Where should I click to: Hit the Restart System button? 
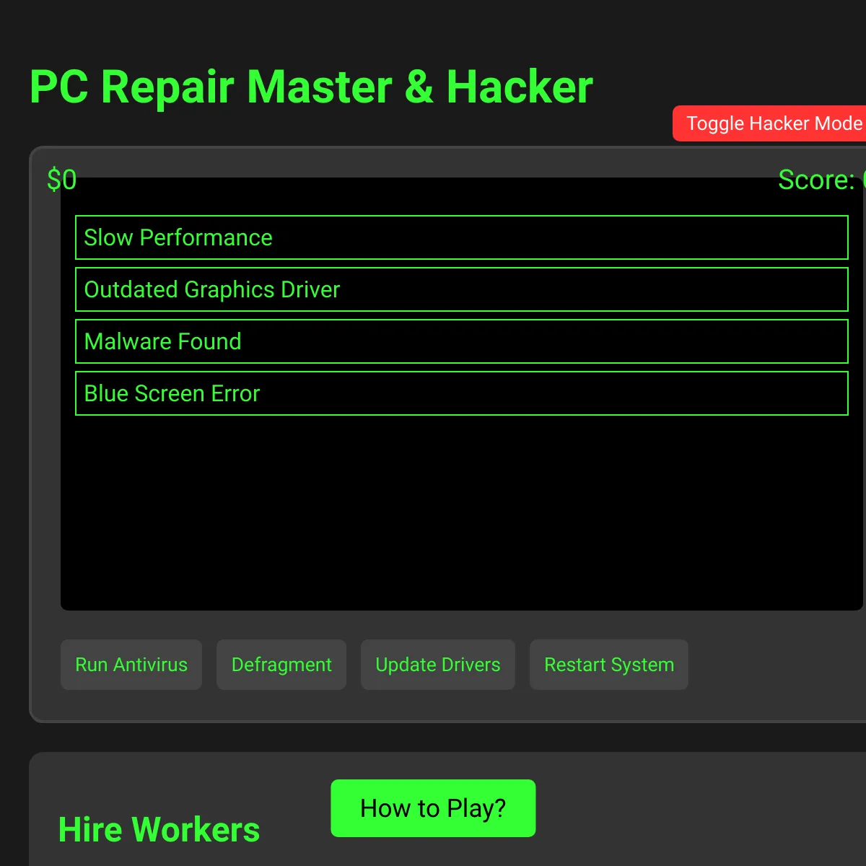609,665
